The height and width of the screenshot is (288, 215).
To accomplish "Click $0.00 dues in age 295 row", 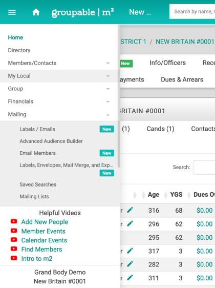I will (205, 237).
